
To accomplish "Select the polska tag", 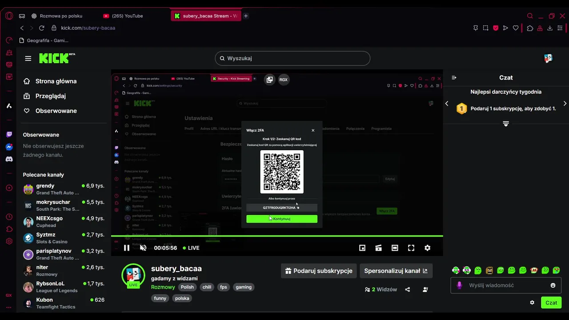I will (x=182, y=298).
